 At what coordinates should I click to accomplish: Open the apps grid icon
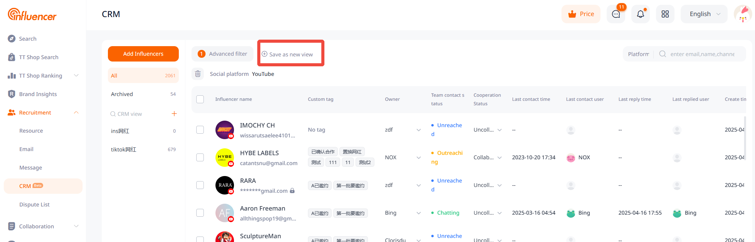[x=665, y=14]
